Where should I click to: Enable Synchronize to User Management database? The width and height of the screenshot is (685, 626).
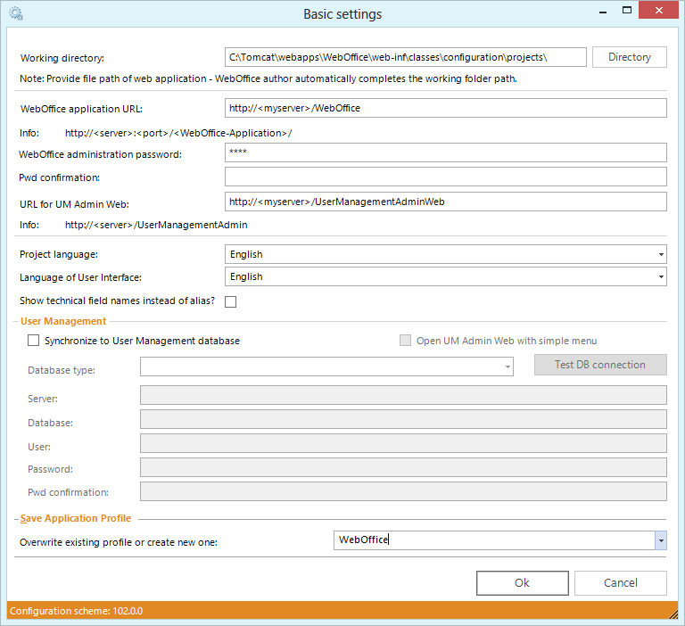[x=34, y=341]
